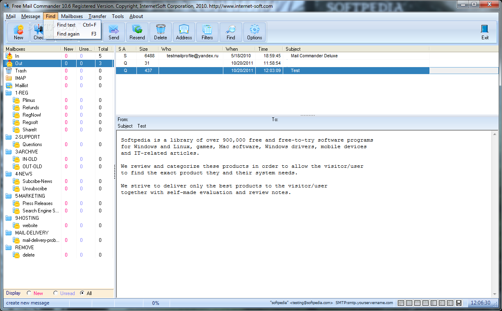Click the floppy disk save icon in status bar

click(x=459, y=303)
